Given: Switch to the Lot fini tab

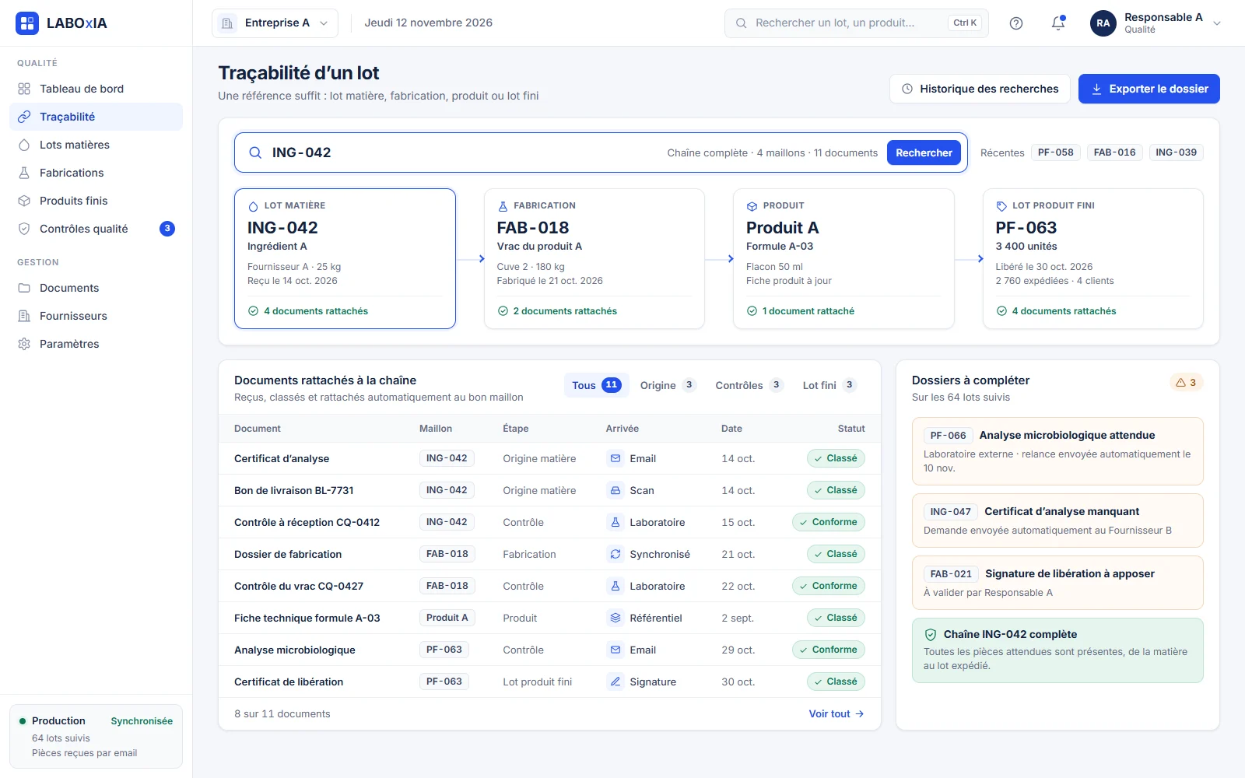Looking at the screenshot, I should click(829, 385).
